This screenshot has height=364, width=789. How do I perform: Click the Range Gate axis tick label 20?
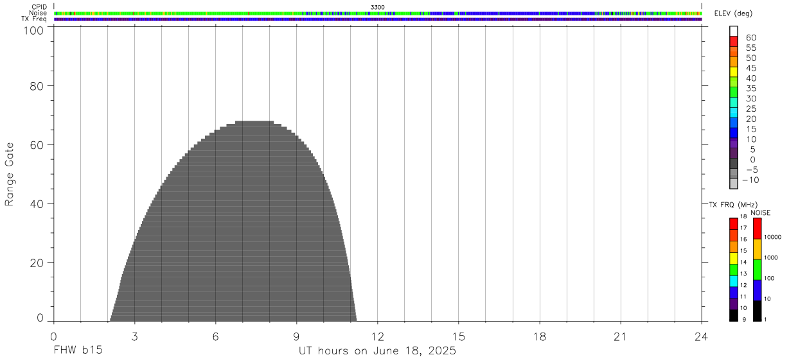coord(37,263)
